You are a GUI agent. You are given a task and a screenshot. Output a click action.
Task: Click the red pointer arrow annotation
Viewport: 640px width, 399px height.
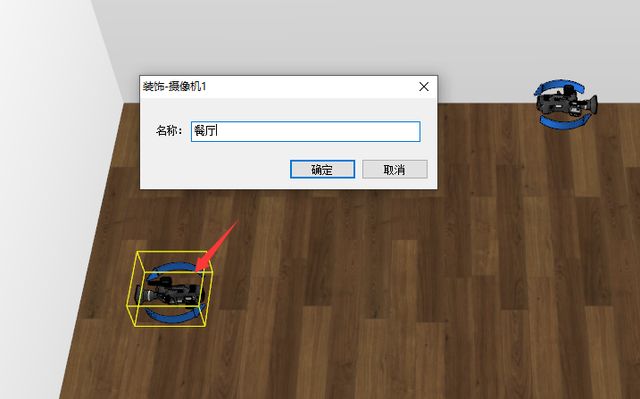pos(216,246)
